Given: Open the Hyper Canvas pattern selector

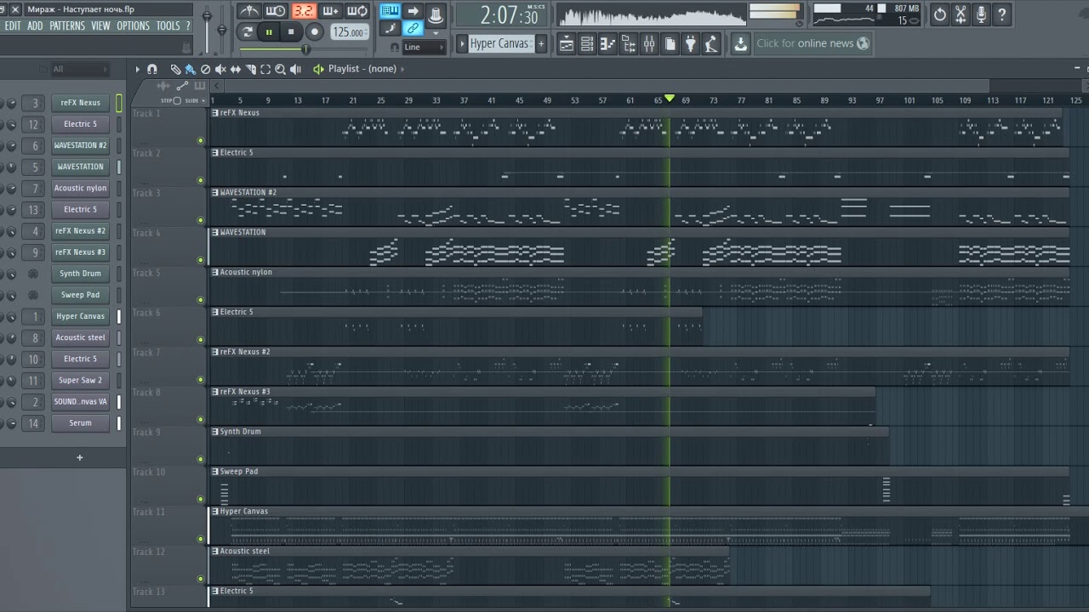Looking at the screenshot, I should tap(502, 43).
